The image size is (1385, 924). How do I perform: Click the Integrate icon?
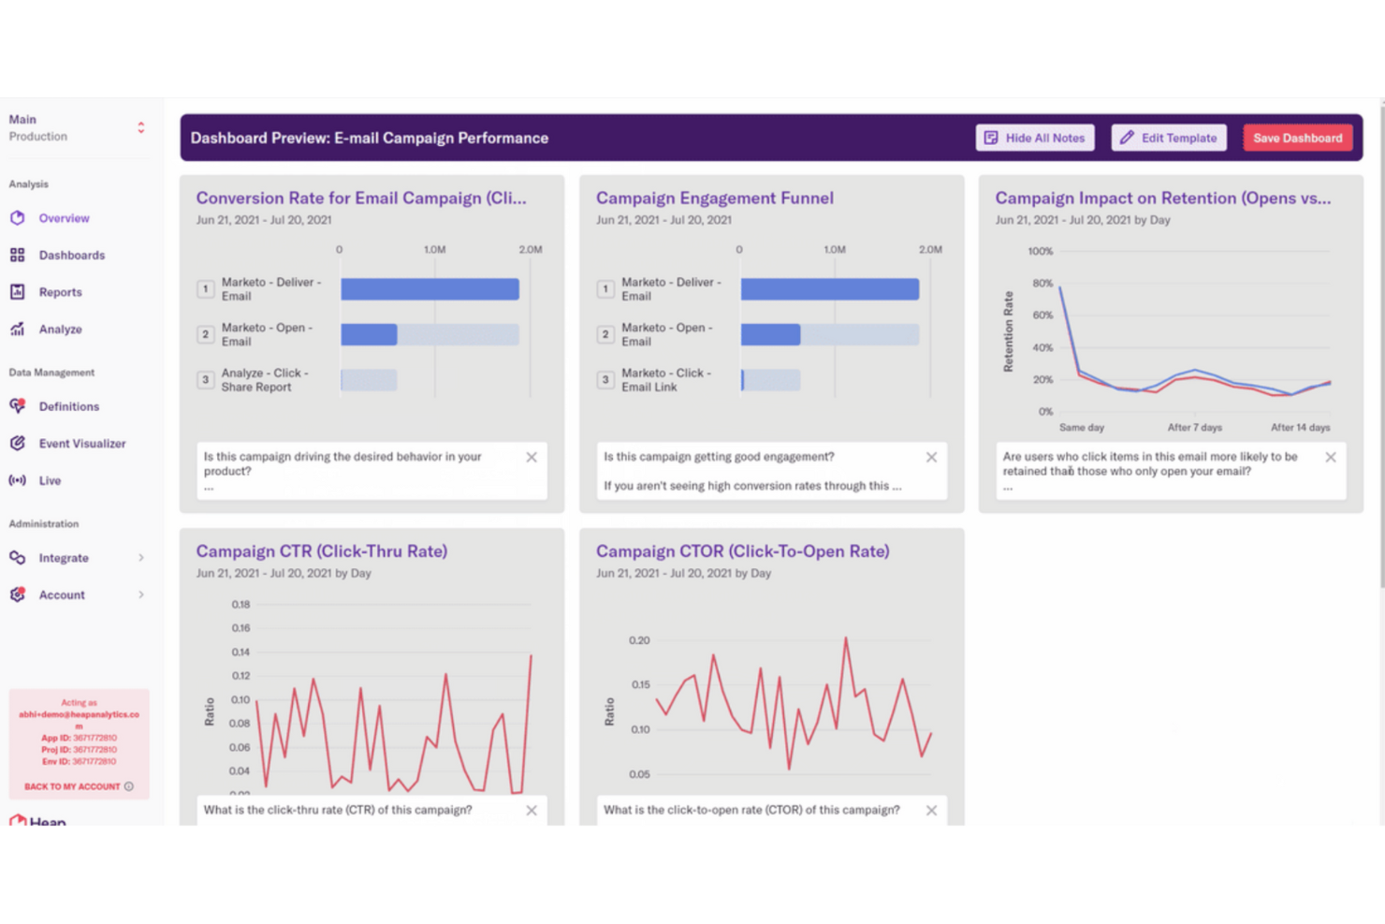pos(18,558)
